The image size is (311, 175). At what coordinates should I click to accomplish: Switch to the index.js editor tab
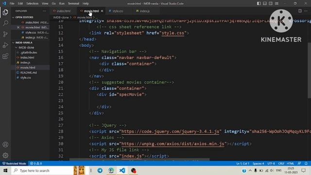click(145, 11)
